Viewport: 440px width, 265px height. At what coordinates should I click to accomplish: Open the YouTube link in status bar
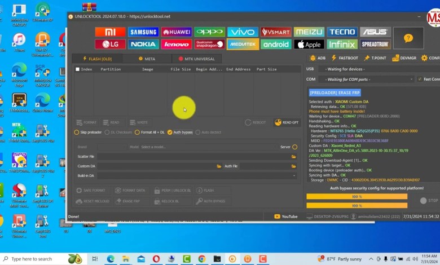coord(286,217)
